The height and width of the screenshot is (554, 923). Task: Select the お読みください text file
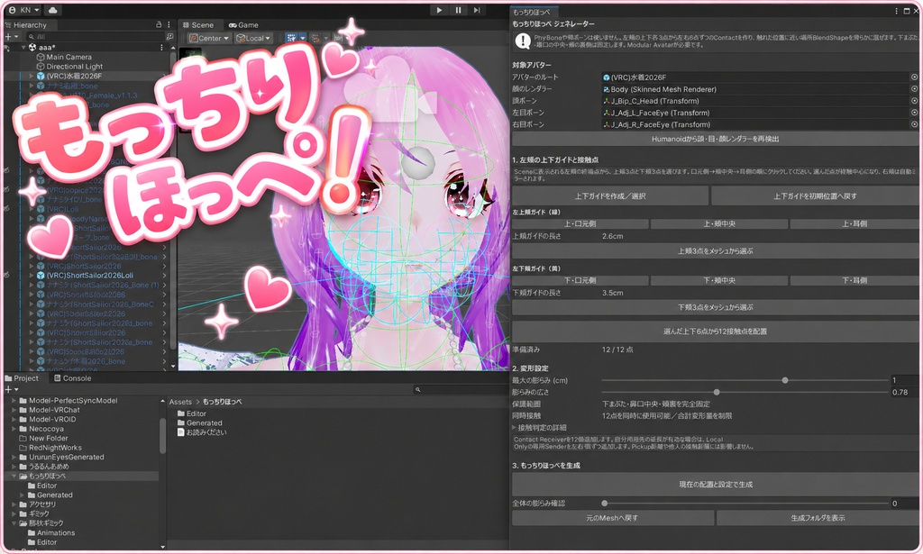pyautogui.click(x=202, y=432)
